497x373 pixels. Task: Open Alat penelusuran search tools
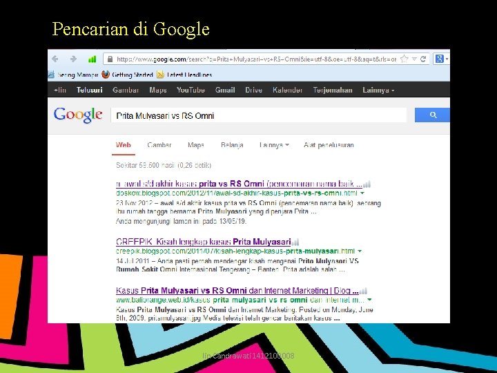pos(329,145)
